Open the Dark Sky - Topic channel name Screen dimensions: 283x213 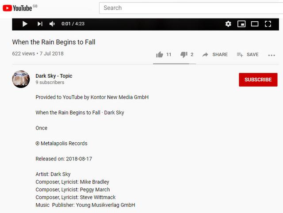[54, 76]
